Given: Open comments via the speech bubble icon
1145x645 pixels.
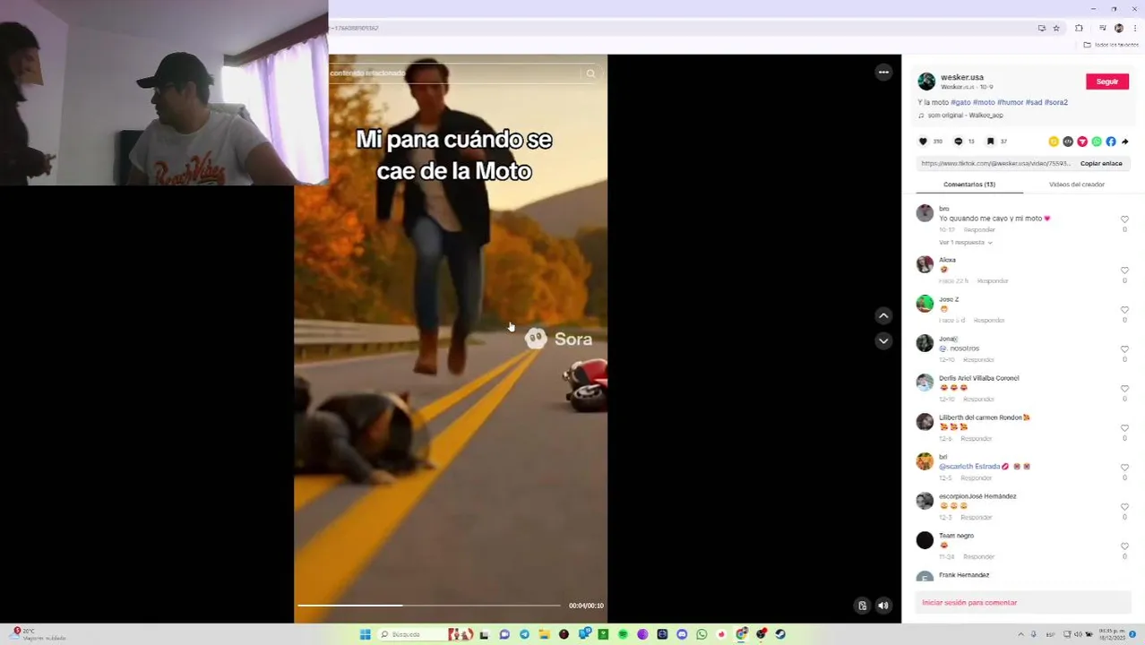Looking at the screenshot, I should click(958, 142).
